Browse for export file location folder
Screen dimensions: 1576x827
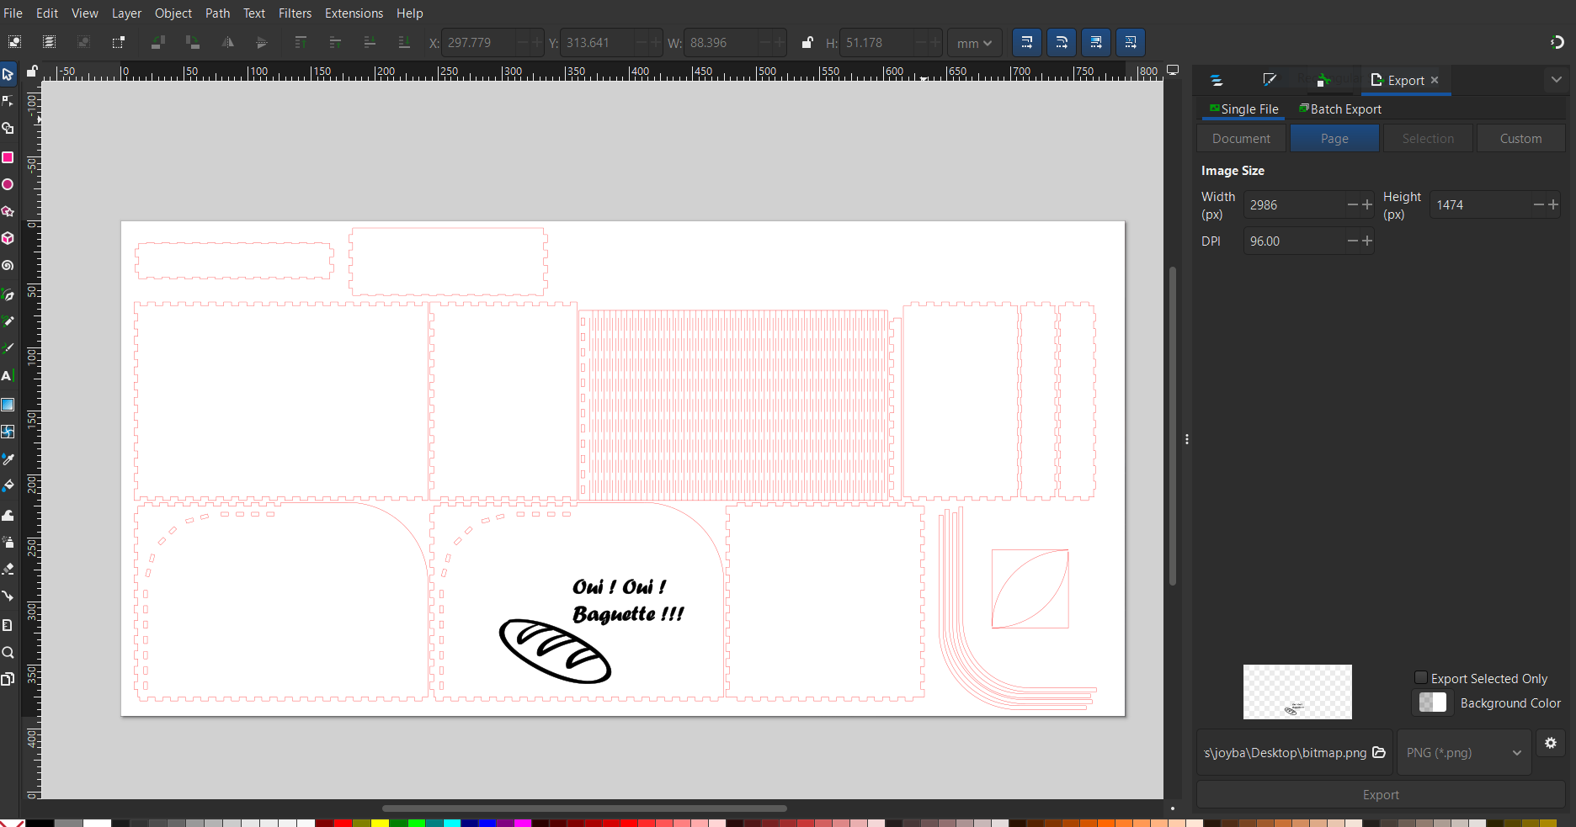click(x=1379, y=752)
